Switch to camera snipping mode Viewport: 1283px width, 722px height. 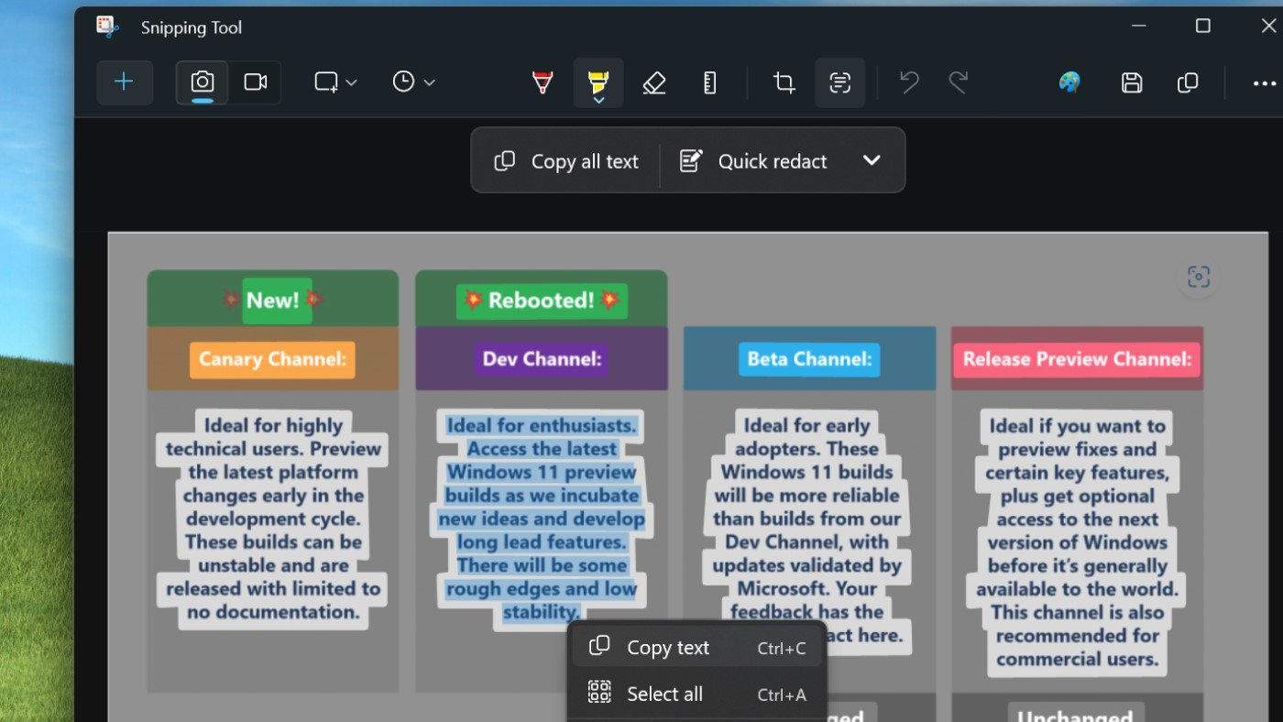(201, 82)
